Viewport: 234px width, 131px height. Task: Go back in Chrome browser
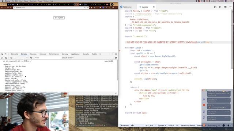click(x=2, y=8)
